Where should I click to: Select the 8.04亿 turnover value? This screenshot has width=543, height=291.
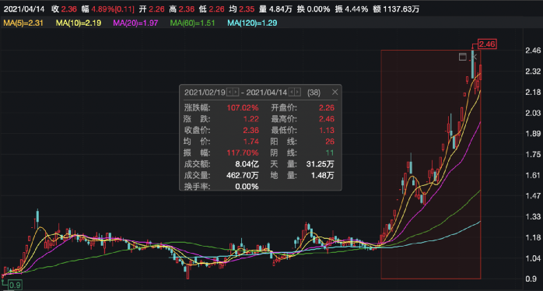(246, 164)
